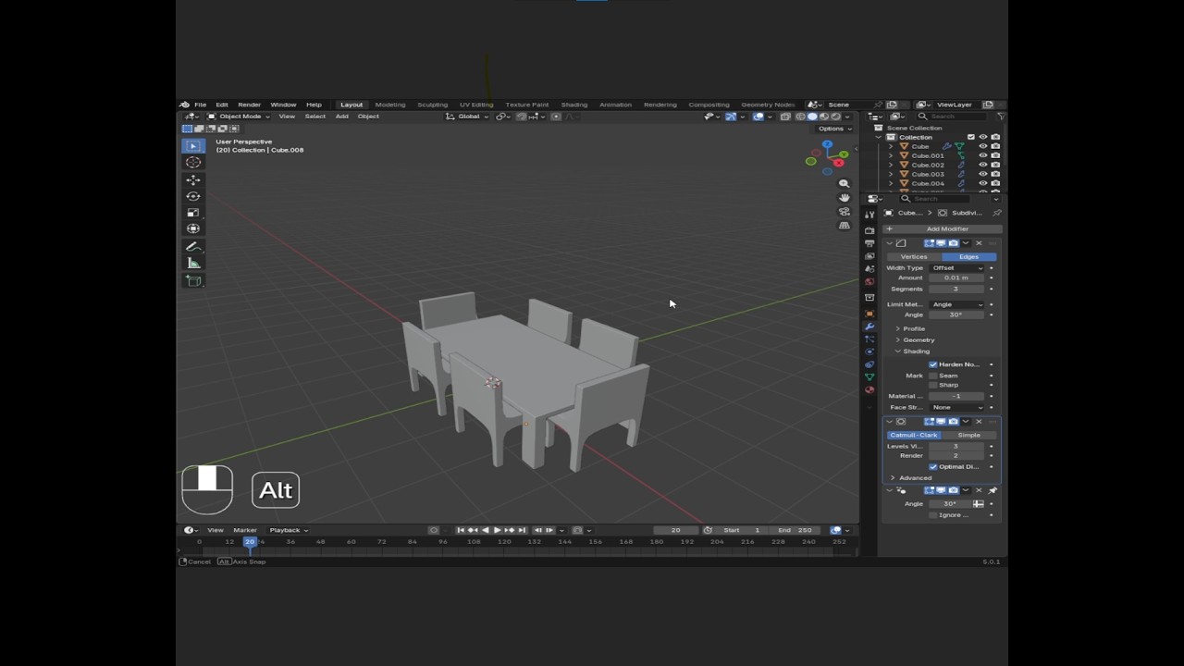Viewport: 1184px width, 666px height.
Task: Open the Limit Method Angle dropdown
Action: tap(957, 304)
